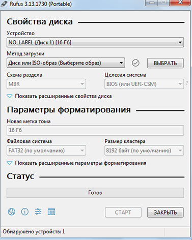Open the Целевая система BIOS dropdown
The width and height of the screenshot is (192, 240).
144,84
